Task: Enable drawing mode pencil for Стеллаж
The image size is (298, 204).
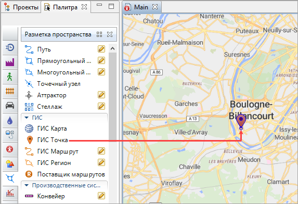Action: pos(101,106)
